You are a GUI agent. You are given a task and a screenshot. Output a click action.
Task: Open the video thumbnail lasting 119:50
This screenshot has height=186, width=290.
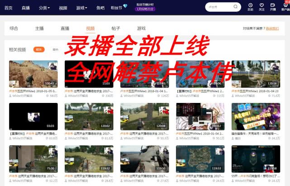(145, 159)
